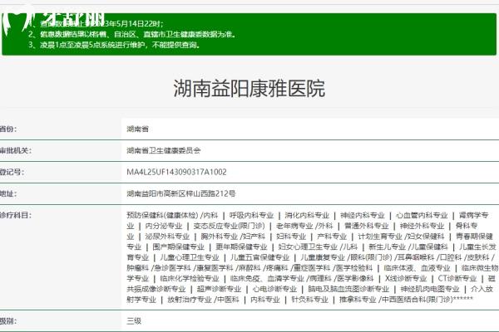Click 超声诊断专业 in the subject list

click(x=219, y=289)
